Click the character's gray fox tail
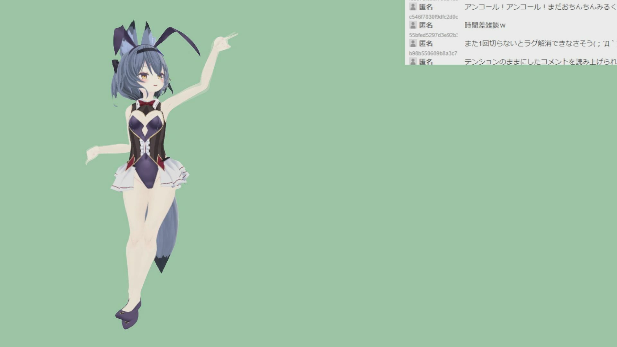This screenshot has width=617, height=347. point(165,235)
